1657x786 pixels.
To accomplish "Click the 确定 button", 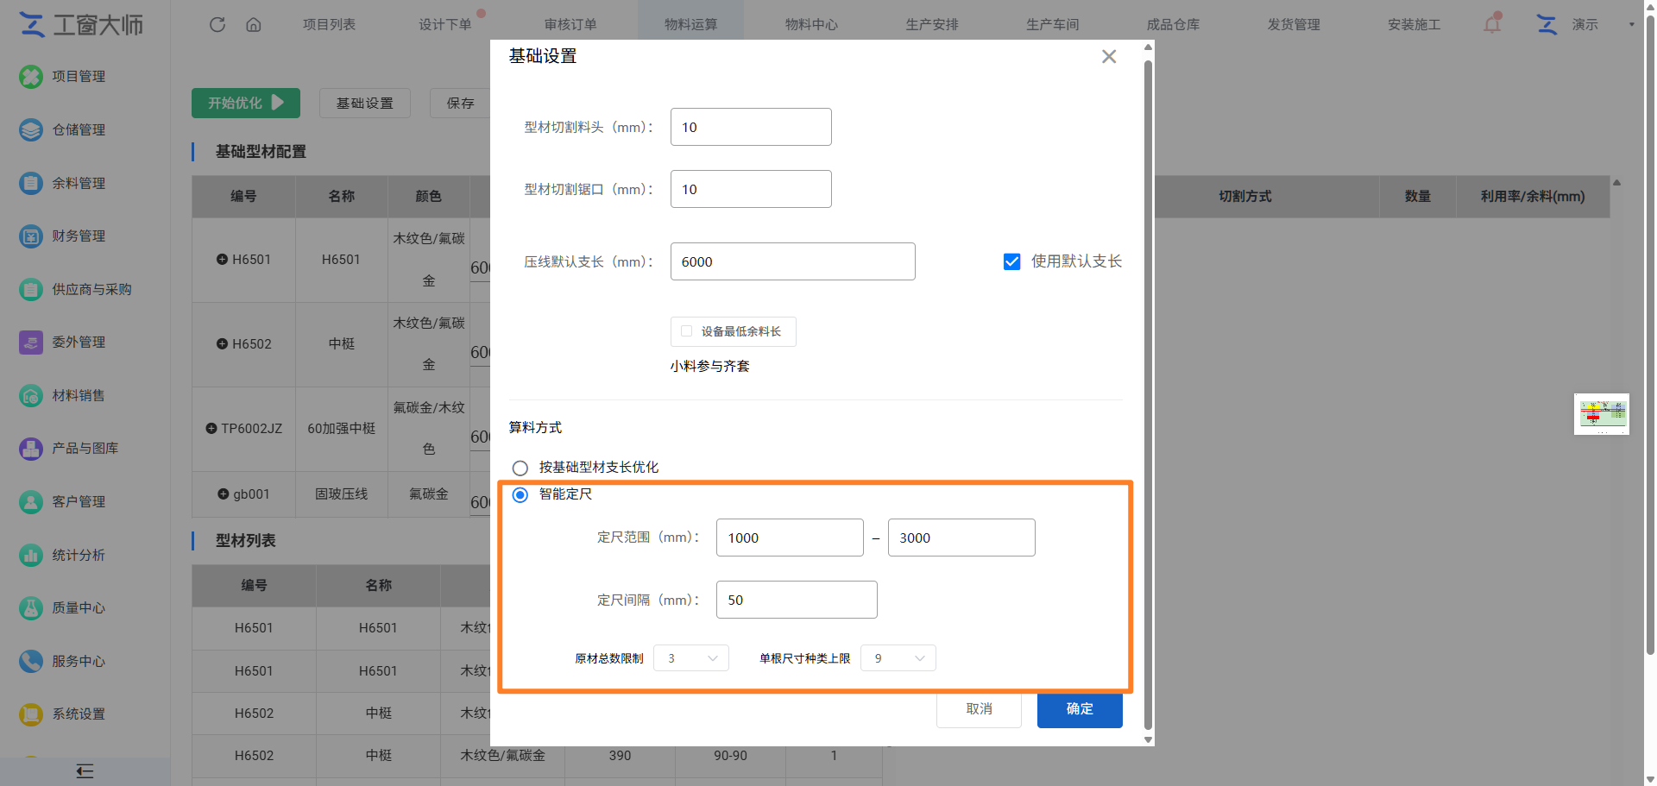I will (x=1080, y=709).
